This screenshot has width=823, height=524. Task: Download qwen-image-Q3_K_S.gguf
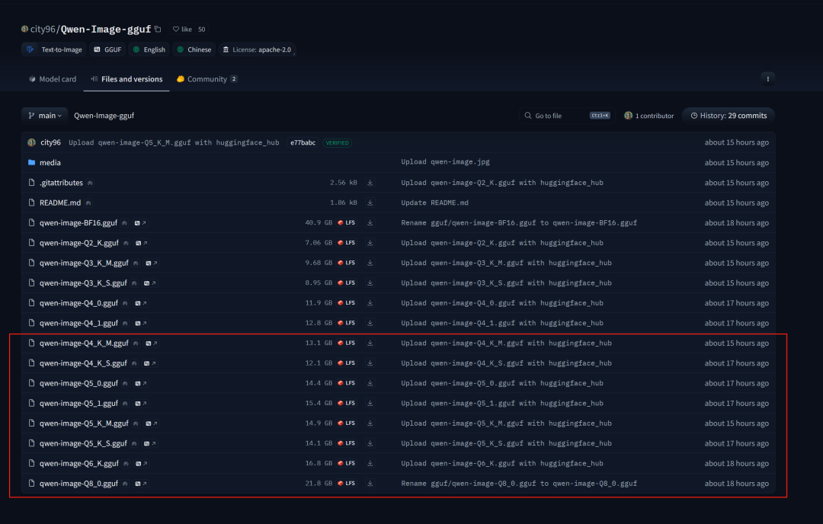tap(370, 283)
